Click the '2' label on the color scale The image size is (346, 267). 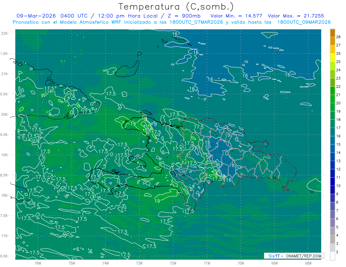(338, 252)
